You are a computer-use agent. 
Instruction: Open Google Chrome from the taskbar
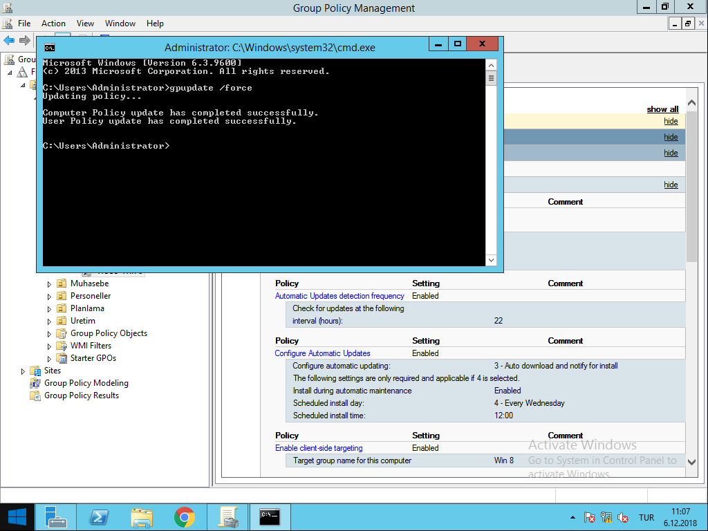click(184, 517)
